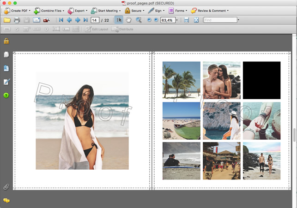Click the page number field showing 14
Screen dimensions: 297x208
95,20
